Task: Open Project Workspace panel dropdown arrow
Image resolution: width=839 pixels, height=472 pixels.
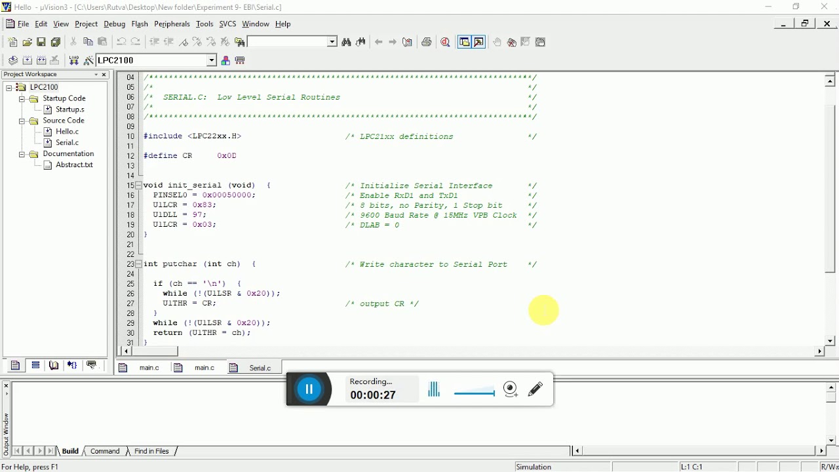Action: click(x=96, y=75)
